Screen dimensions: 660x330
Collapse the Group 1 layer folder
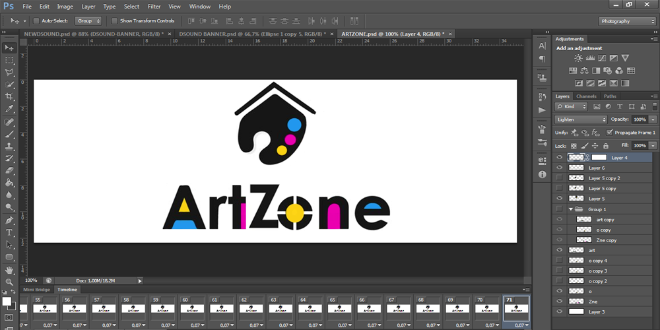(571, 209)
